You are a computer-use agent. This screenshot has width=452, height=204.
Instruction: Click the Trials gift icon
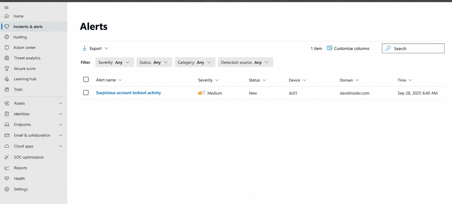click(7, 89)
